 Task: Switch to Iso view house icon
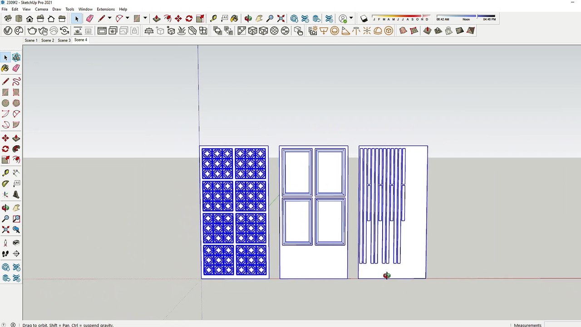point(8,19)
